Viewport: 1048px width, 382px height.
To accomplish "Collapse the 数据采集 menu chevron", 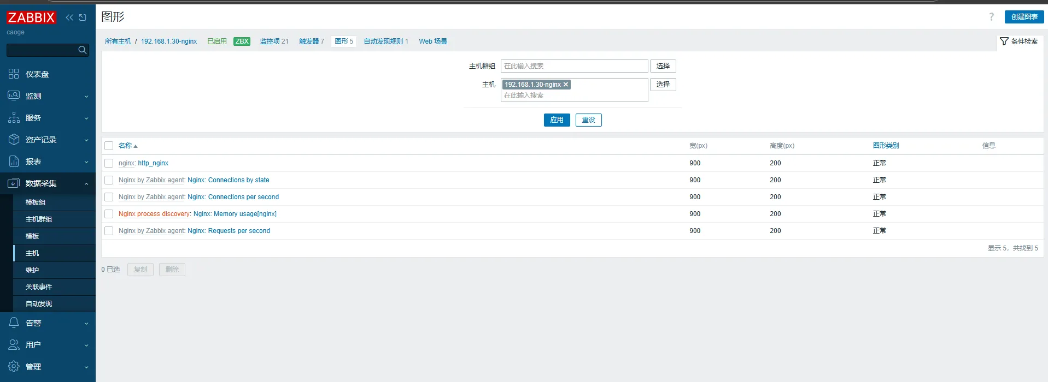I will tap(86, 184).
